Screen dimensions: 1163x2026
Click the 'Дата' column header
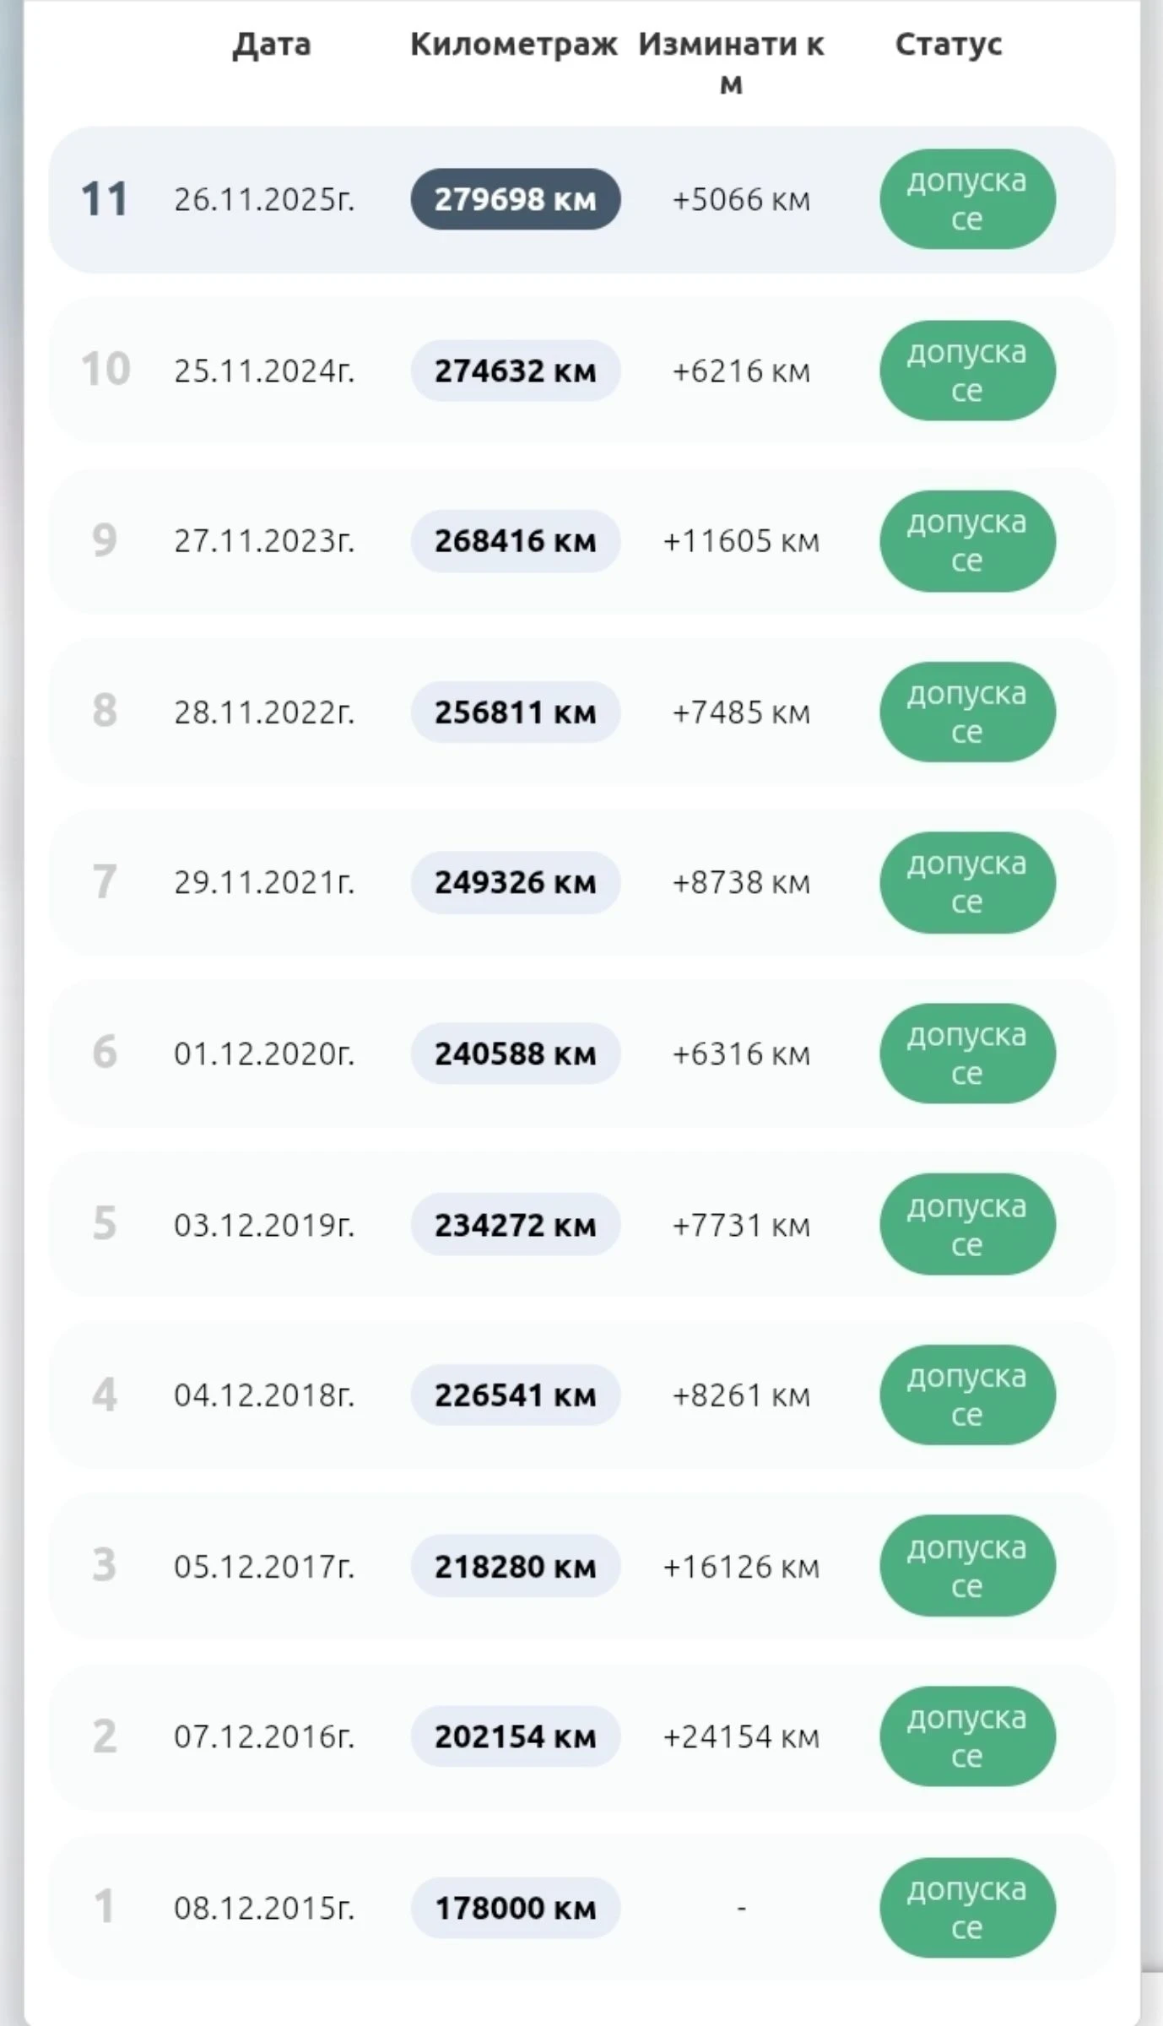[272, 44]
